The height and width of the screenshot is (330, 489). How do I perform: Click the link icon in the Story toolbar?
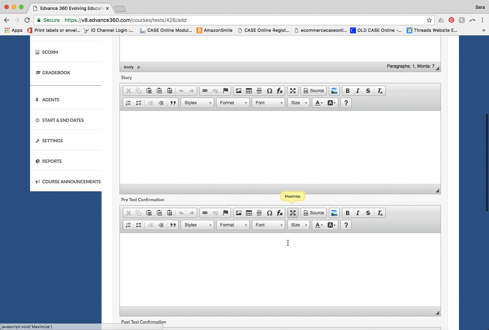click(205, 91)
